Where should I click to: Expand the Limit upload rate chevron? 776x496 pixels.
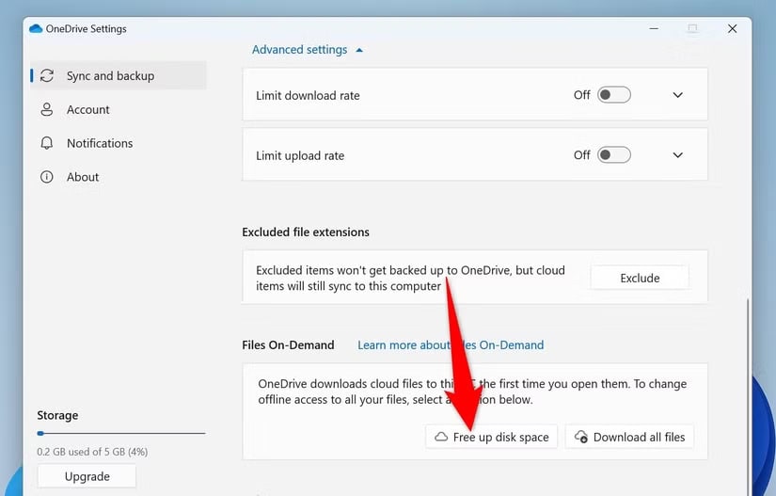pos(677,155)
